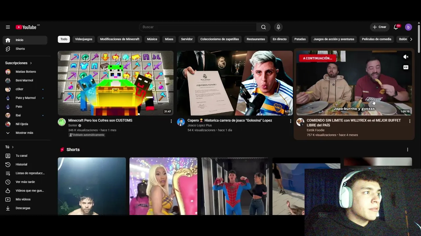421x236 pixels.
Task: Select the Inicio home icon in sidebar
Action: [x=8, y=40]
